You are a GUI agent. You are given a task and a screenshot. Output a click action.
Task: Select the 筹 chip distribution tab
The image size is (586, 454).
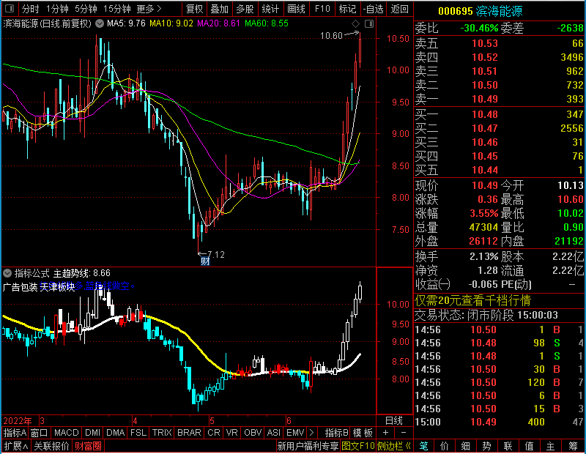pyautogui.click(x=573, y=446)
